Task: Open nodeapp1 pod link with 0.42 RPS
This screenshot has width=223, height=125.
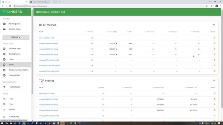Action: 48,43
